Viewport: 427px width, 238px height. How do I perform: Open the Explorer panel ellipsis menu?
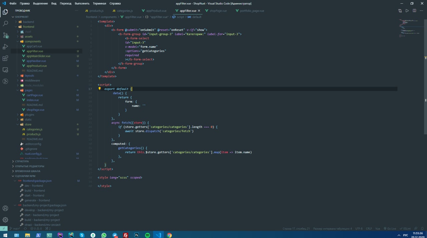tap(76, 11)
